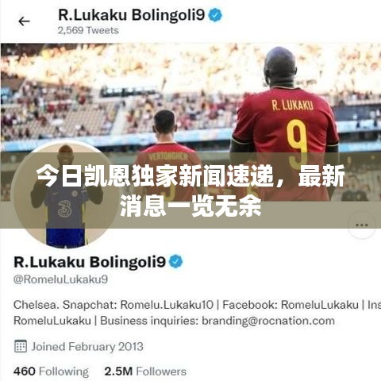Click the second line of overlay caption
The image size is (381, 381).
190,206
